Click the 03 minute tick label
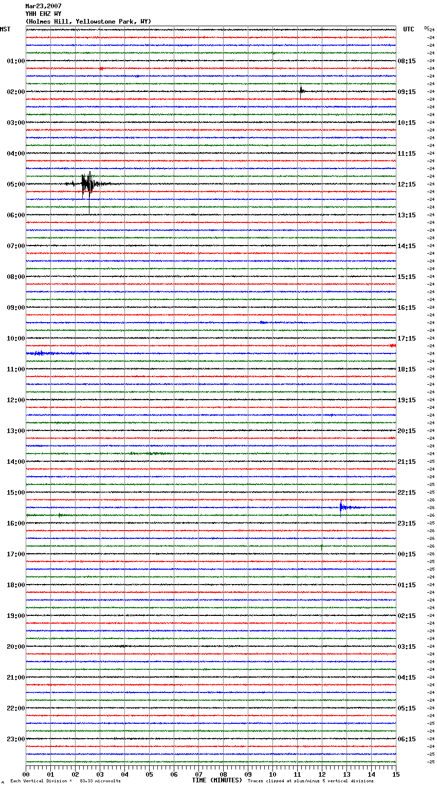This screenshot has width=437, height=788. 100,775
